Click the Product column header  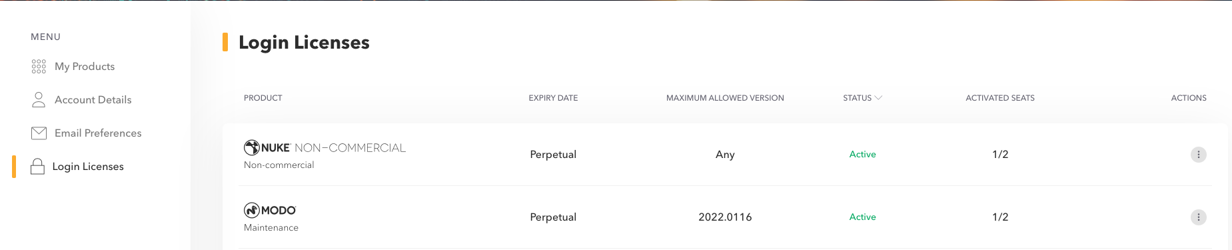point(263,98)
